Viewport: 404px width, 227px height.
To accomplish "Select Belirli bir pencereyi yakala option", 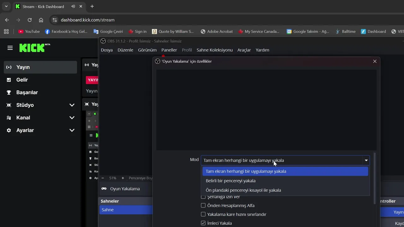I will tap(285, 181).
